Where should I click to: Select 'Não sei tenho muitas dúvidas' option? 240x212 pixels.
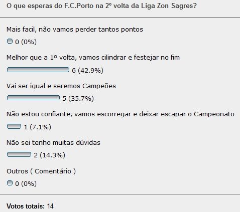[x=53, y=143]
